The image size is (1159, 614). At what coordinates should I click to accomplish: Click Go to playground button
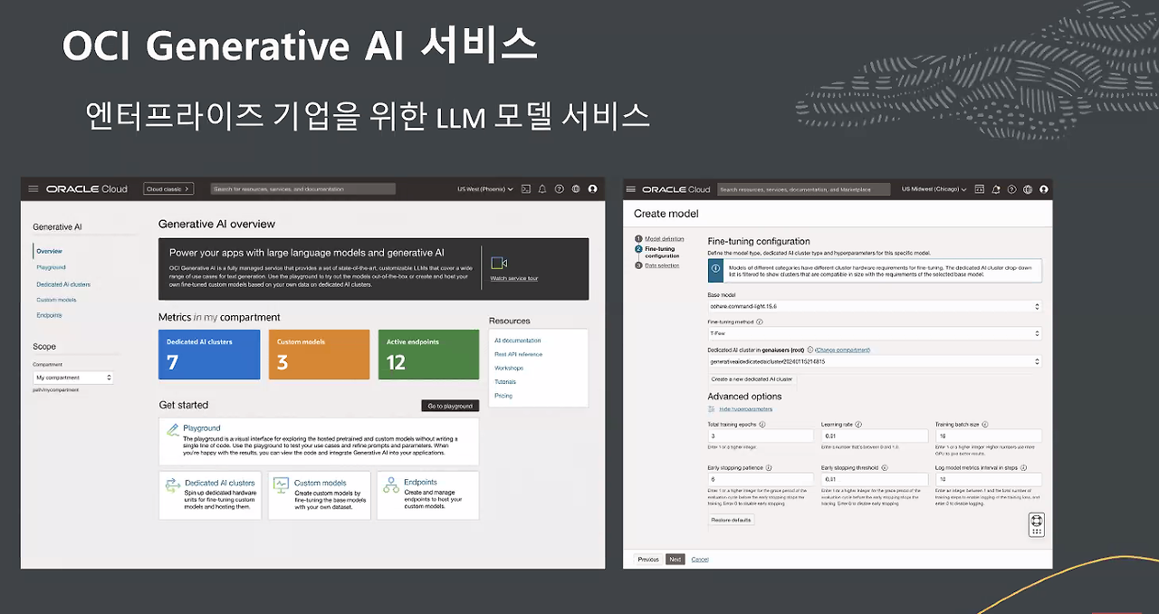pos(450,406)
